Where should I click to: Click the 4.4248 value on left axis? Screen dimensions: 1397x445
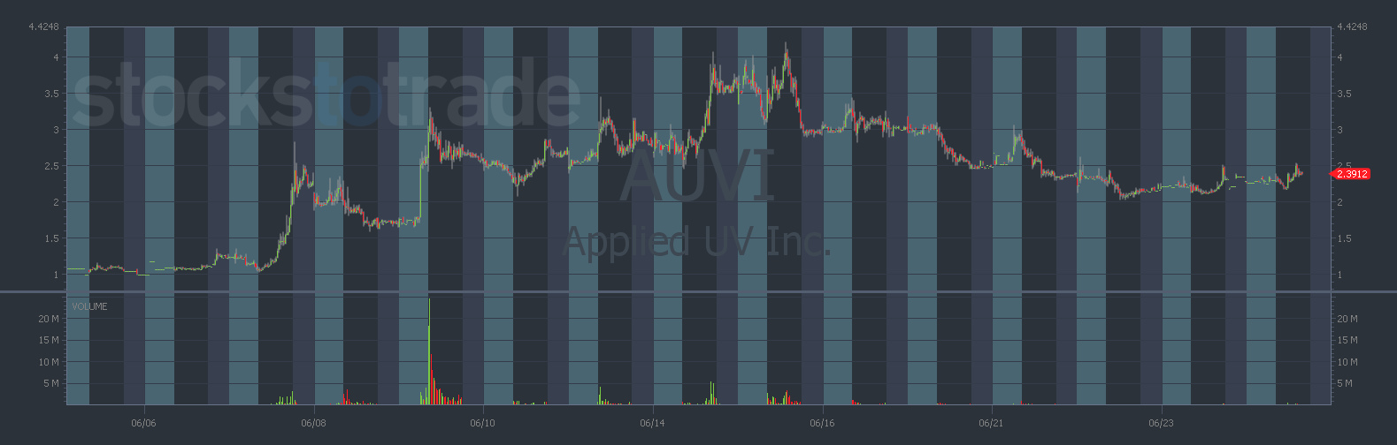pos(43,26)
